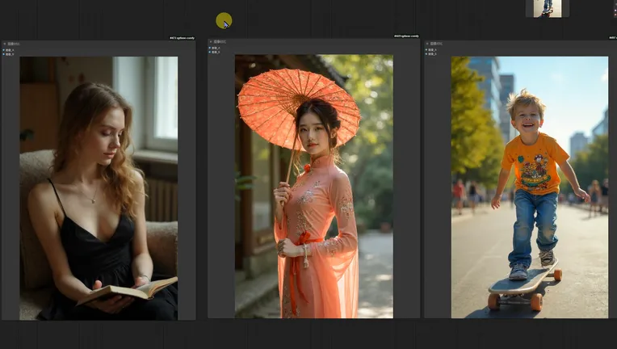The height and width of the screenshot is (349, 617).
Task: Select the 图像_A input dot on umbrella-woman node
Action: [x=210, y=48]
